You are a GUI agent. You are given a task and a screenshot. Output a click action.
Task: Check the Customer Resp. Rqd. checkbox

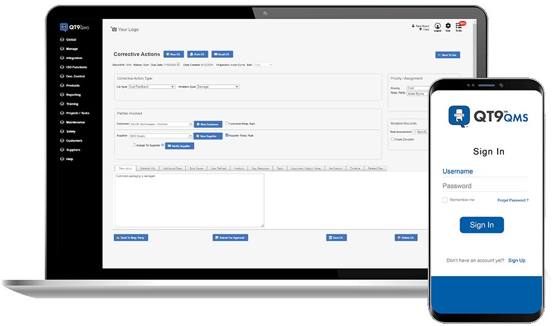point(227,123)
